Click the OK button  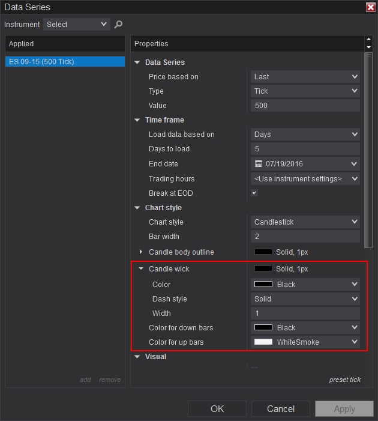pos(217,409)
